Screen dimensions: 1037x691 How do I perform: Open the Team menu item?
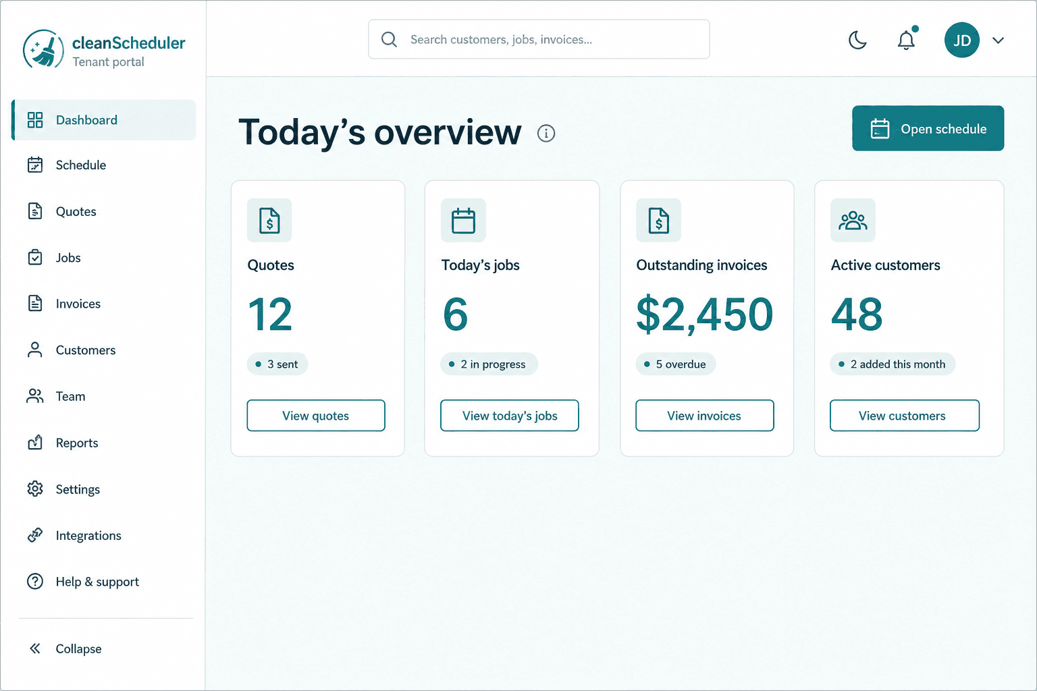[x=104, y=396]
